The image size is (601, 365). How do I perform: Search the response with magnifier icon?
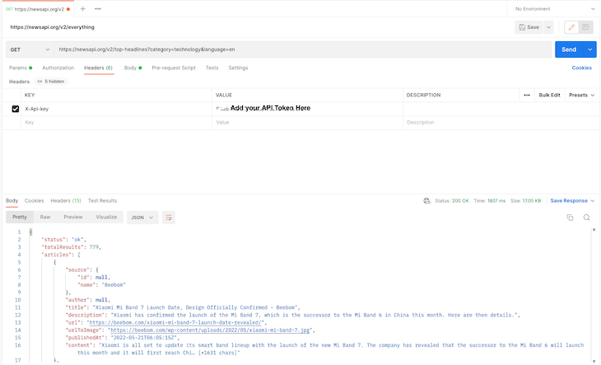(587, 218)
